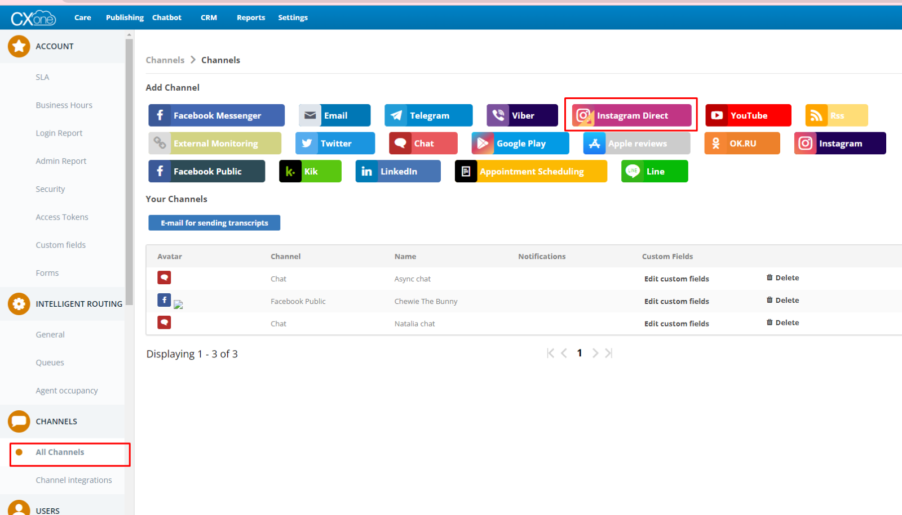Image resolution: width=902 pixels, height=515 pixels.
Task: Add a Chat channel button
Action: (423, 143)
